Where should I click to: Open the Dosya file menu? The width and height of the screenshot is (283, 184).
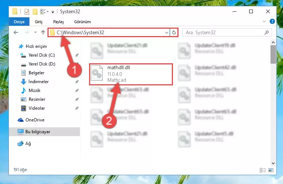pyautogui.click(x=19, y=22)
